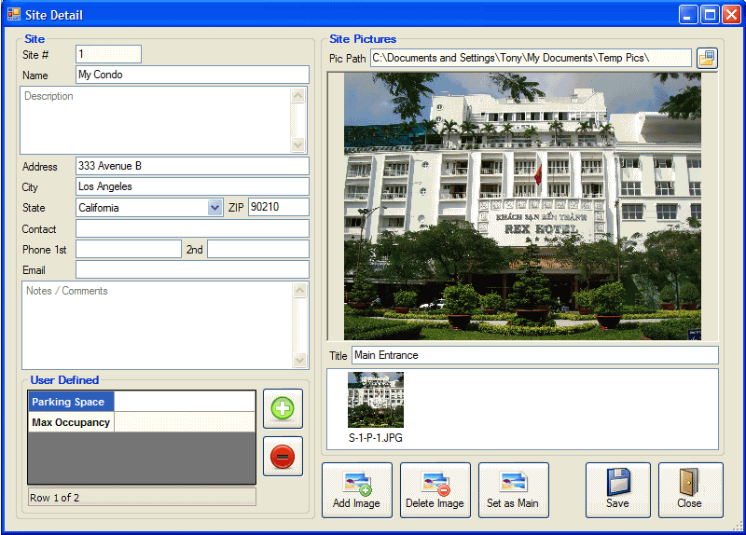
Task: Edit the Name field My Condo
Action: [x=192, y=75]
